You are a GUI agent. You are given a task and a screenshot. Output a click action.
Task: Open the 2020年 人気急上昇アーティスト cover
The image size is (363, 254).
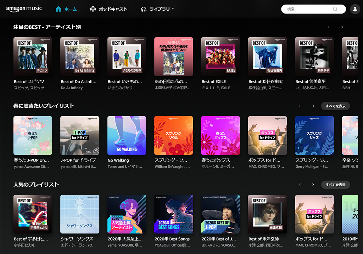[127, 214]
